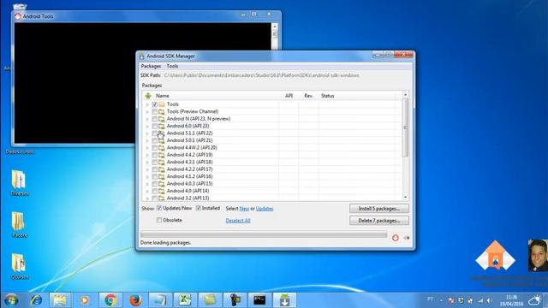This screenshot has height=308, width=548.
Task: Open the Diversos desktop folder
Action: pos(19,182)
